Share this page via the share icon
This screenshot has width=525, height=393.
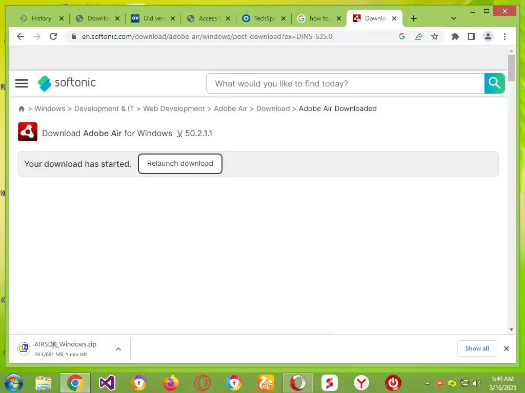pos(418,36)
